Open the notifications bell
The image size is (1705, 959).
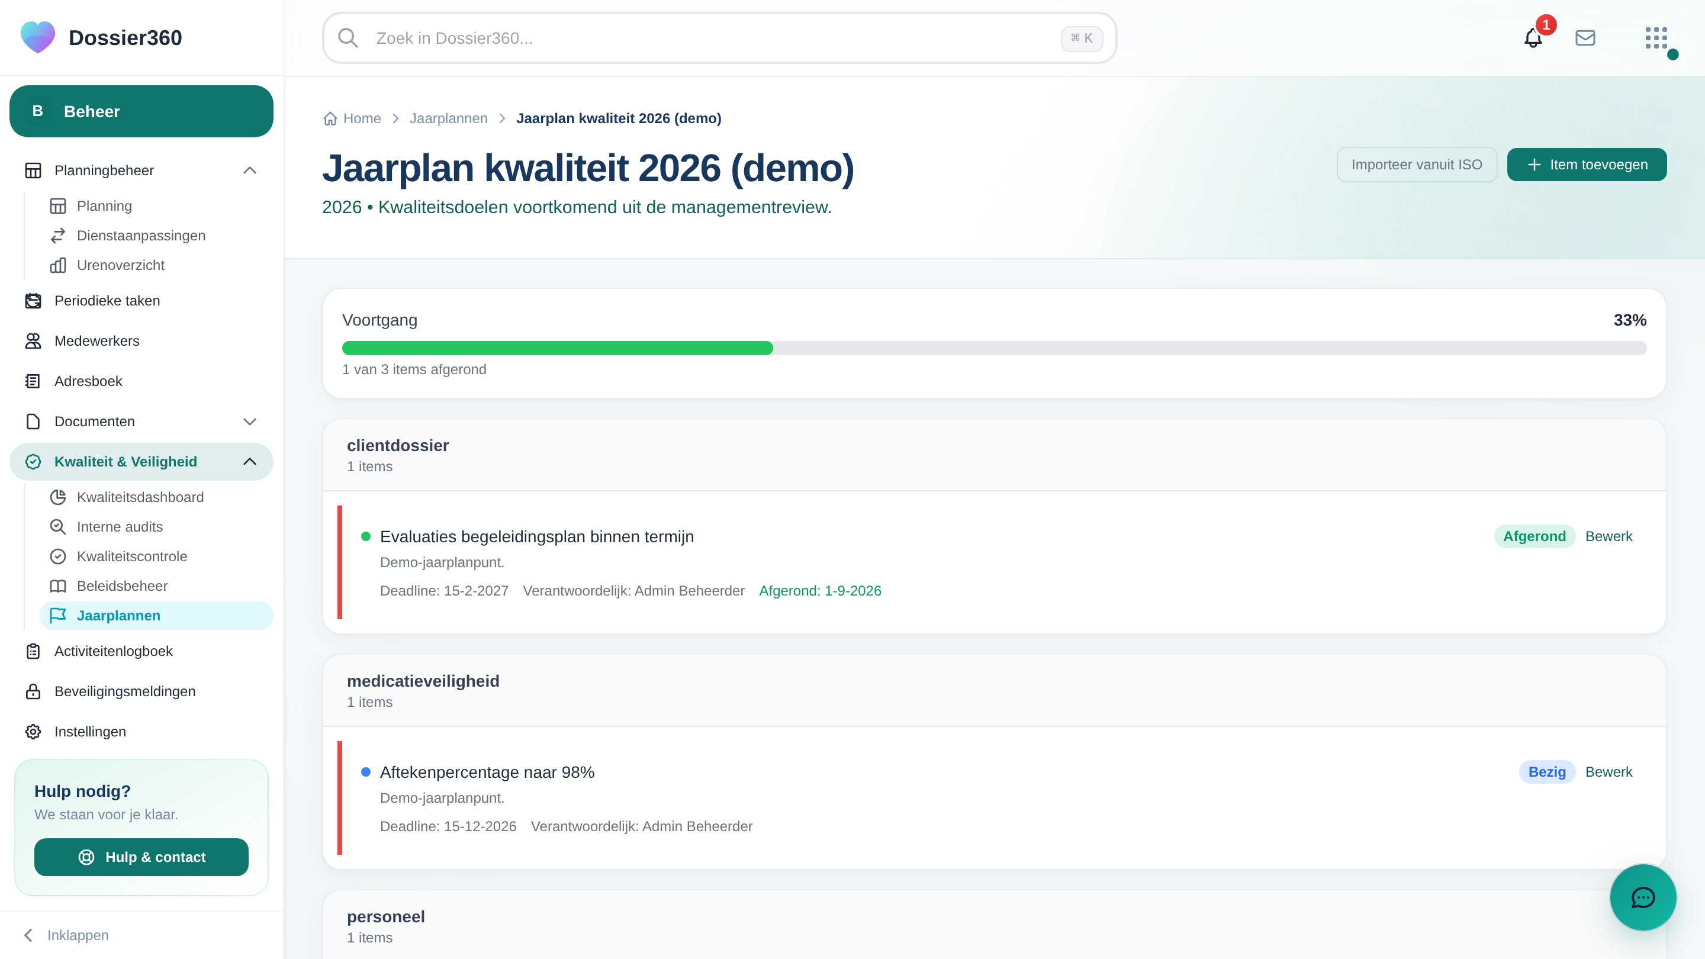click(x=1533, y=38)
